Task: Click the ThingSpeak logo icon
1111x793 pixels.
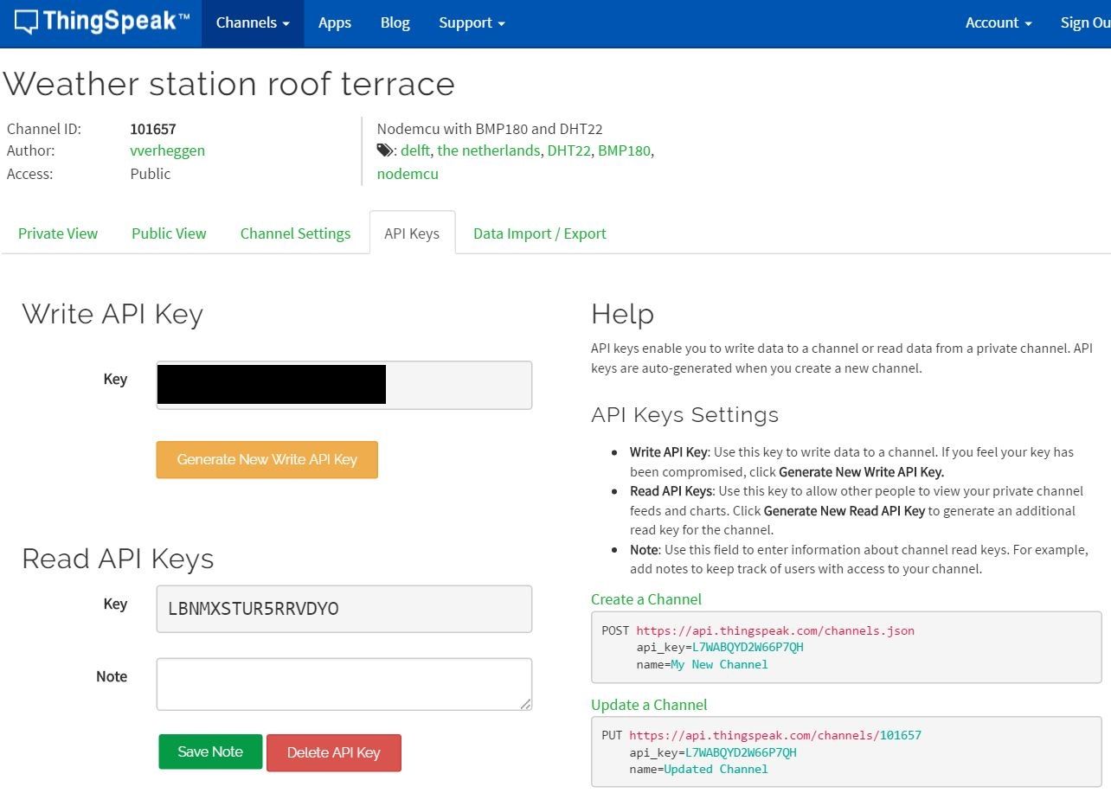Action: tap(26, 22)
